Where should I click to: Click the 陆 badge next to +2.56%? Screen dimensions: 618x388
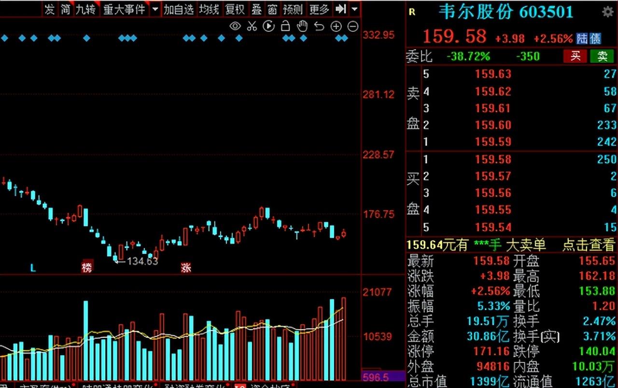[582, 38]
